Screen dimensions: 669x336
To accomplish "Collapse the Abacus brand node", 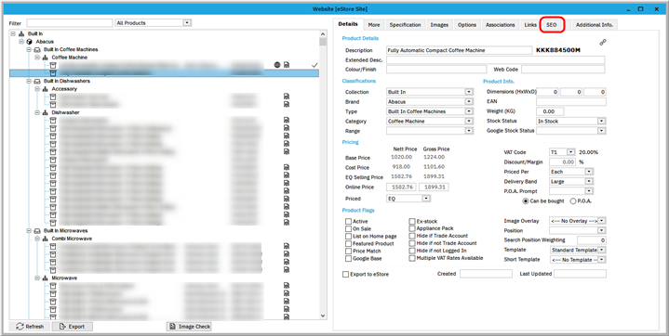I will [x=20, y=42].
